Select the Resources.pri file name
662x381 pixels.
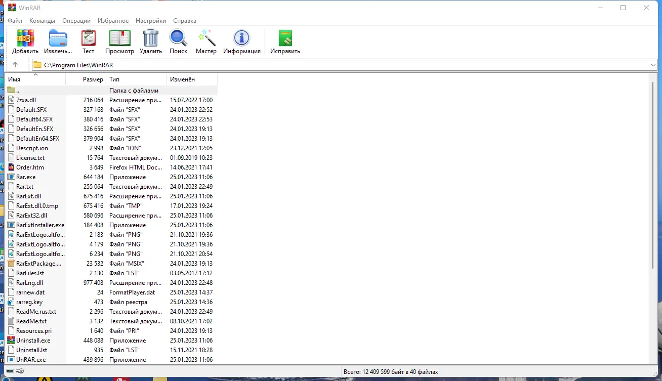[x=34, y=331]
